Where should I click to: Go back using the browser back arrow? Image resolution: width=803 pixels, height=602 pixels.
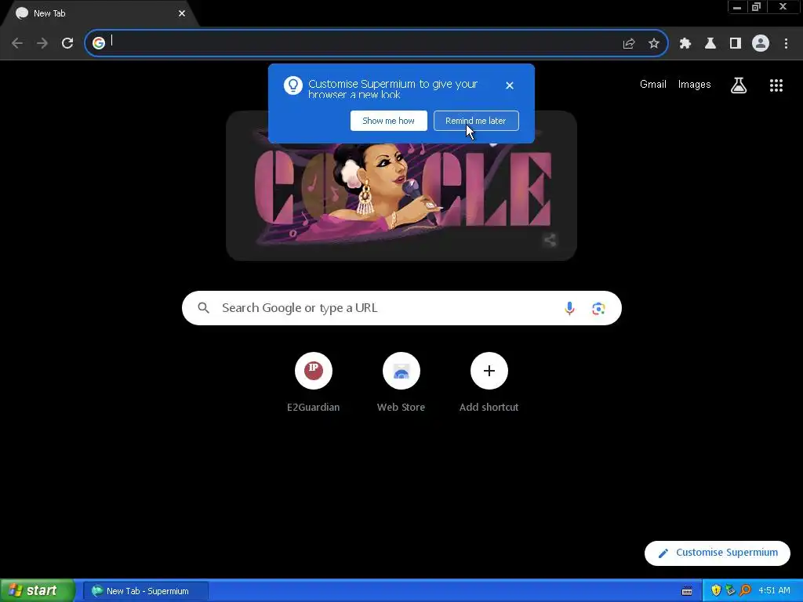[x=17, y=43]
